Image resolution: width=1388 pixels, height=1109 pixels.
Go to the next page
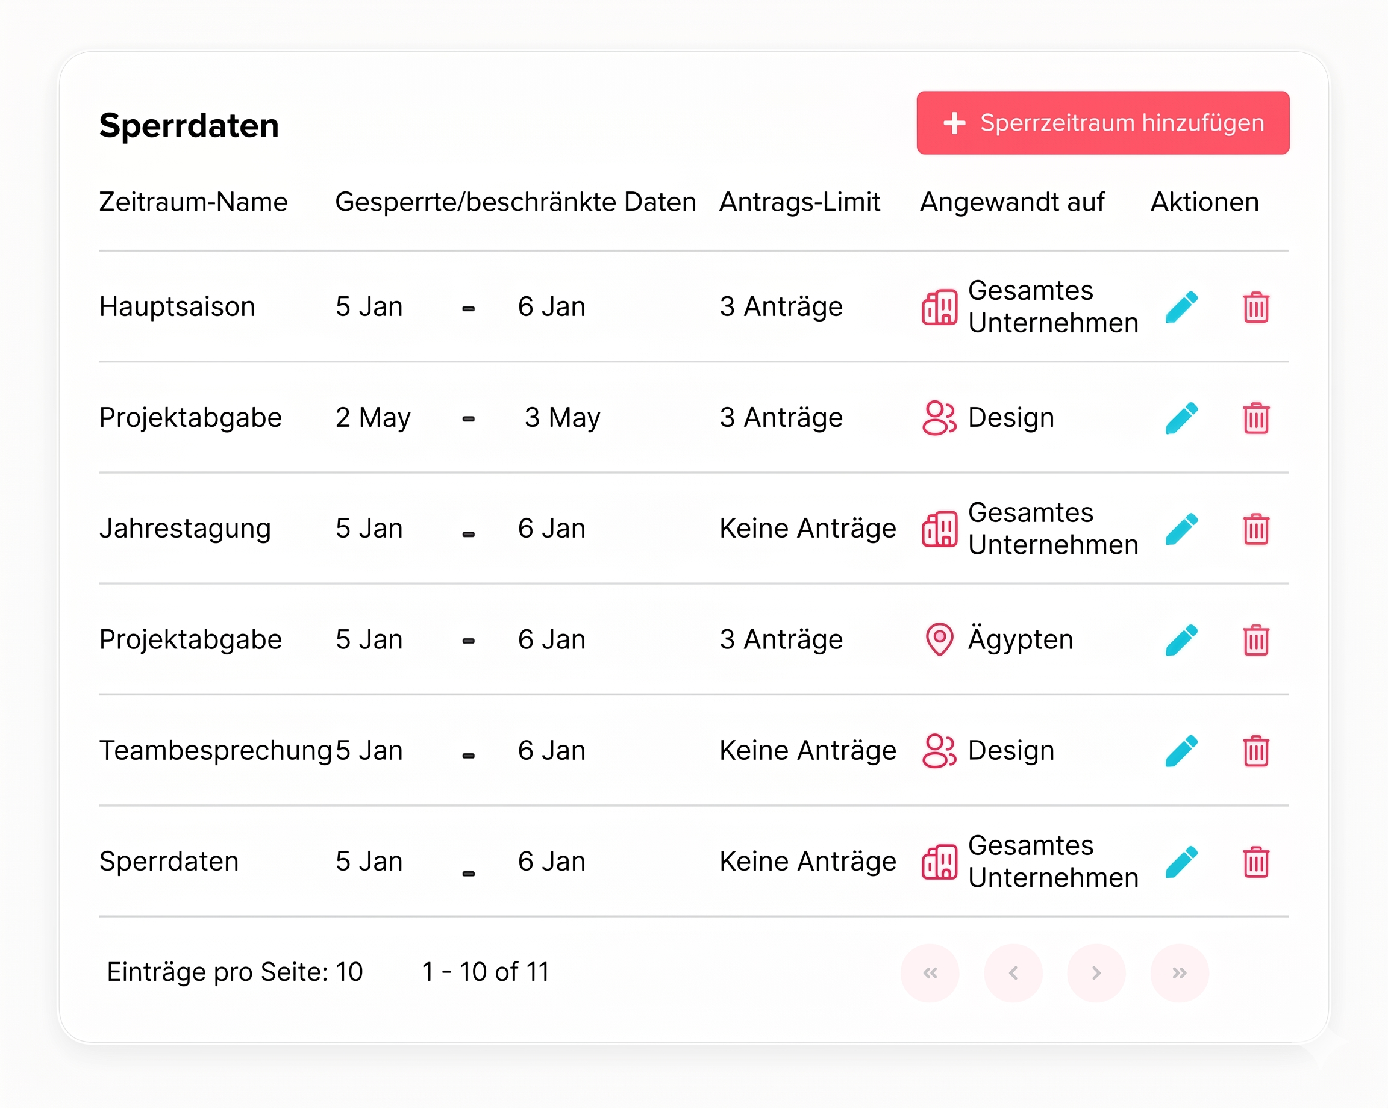[x=1096, y=972]
